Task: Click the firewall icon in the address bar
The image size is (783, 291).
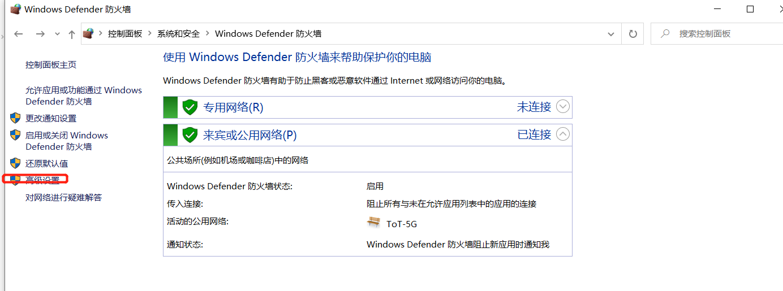Action: tap(88, 34)
